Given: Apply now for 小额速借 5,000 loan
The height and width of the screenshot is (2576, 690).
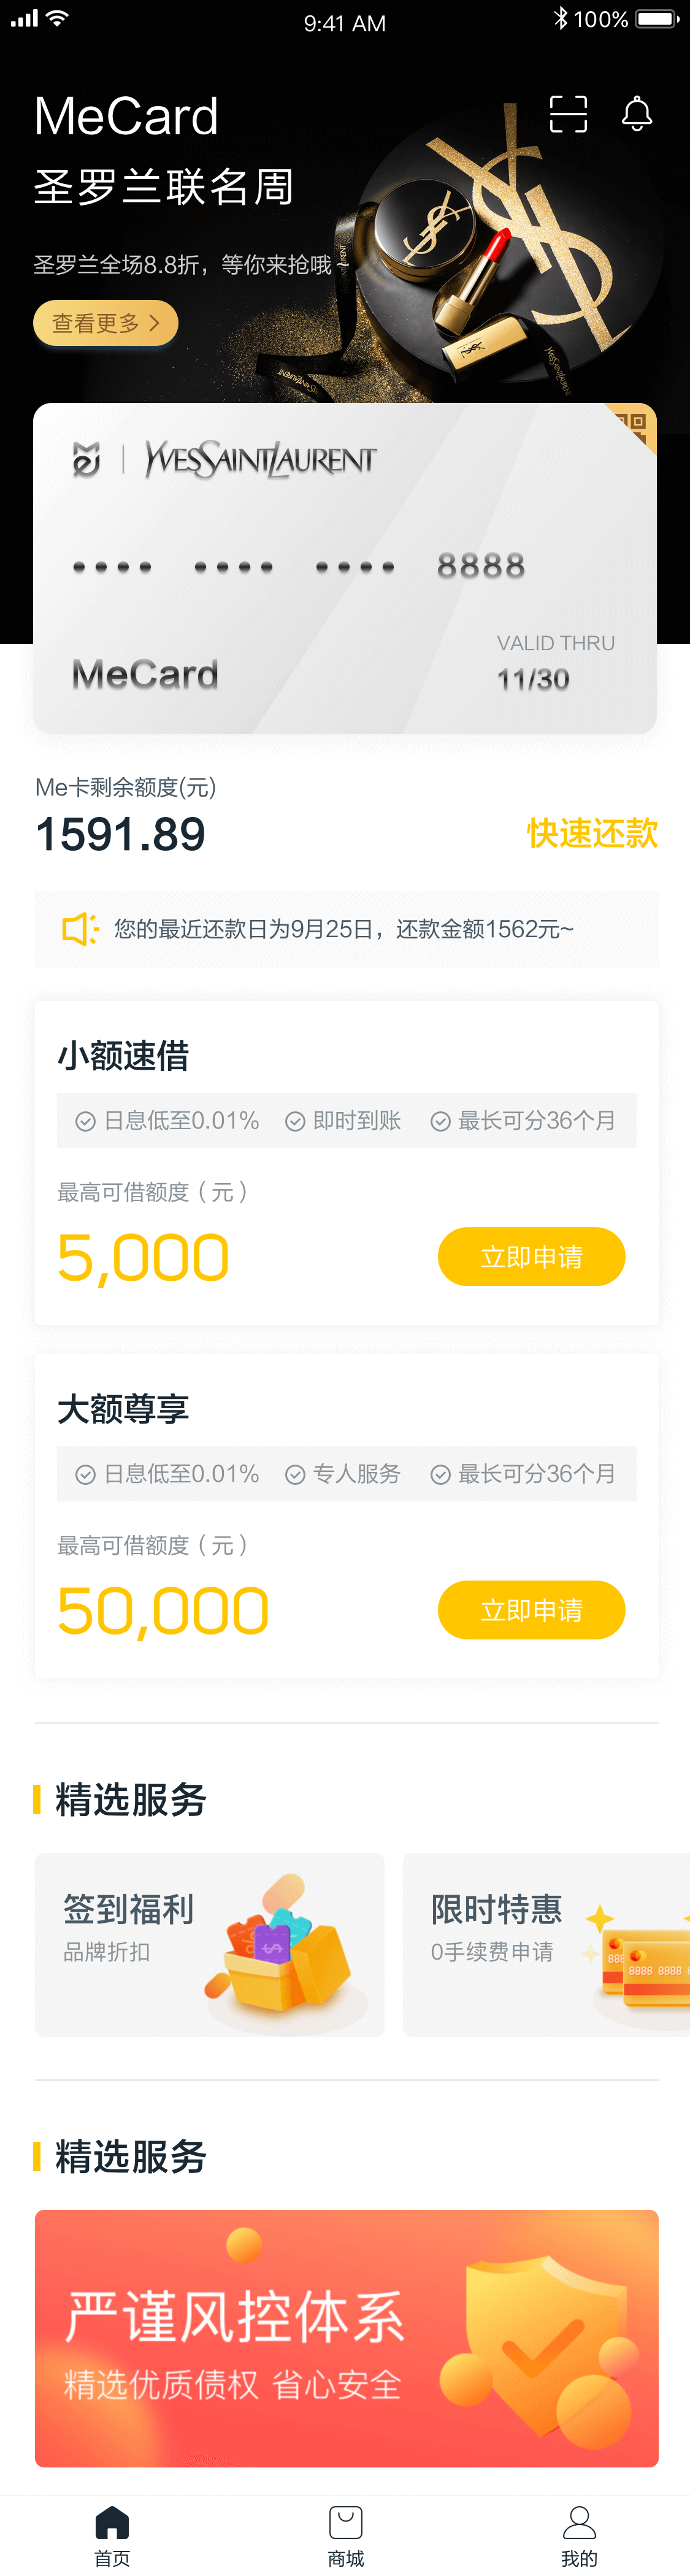Looking at the screenshot, I should (531, 1257).
